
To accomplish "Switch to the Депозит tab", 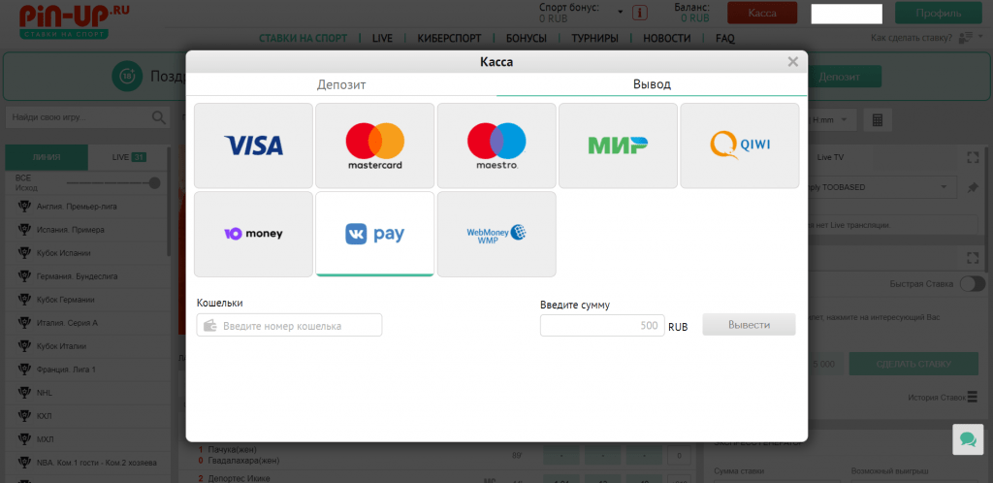I will 341,84.
